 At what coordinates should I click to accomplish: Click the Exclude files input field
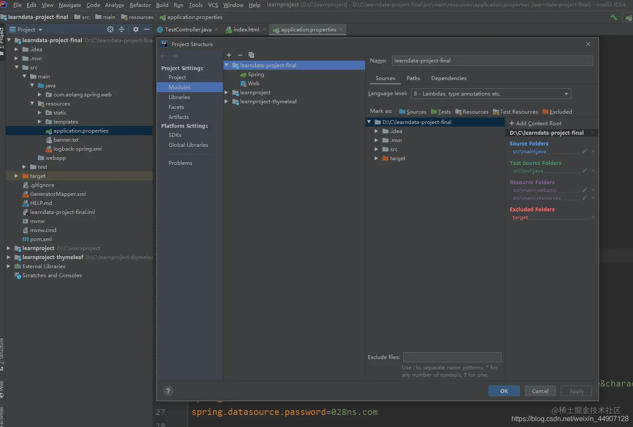pos(452,357)
